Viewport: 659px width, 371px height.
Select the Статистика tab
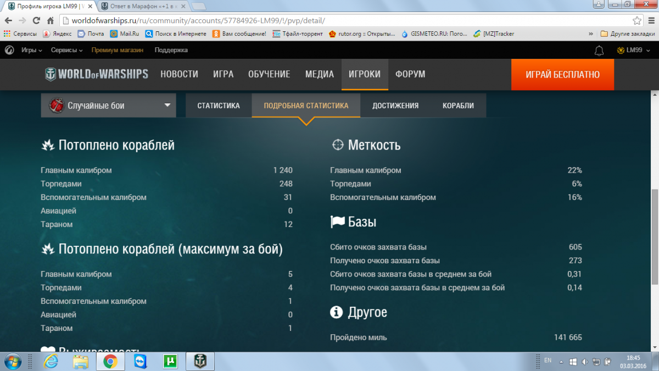218,106
